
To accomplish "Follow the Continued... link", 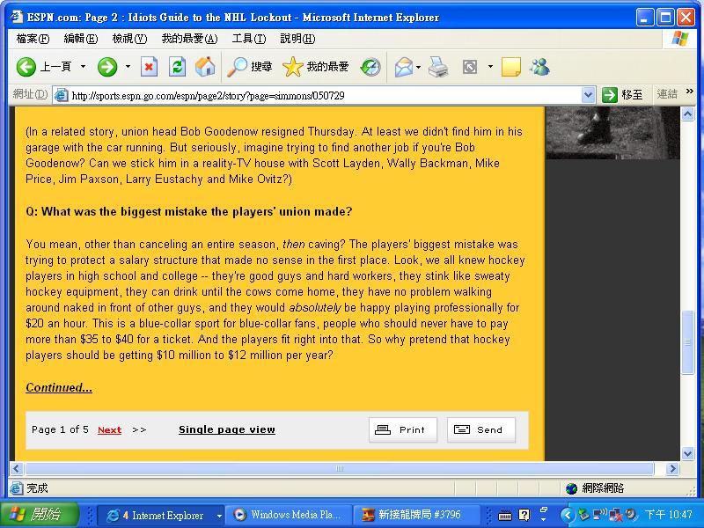I will click(59, 387).
